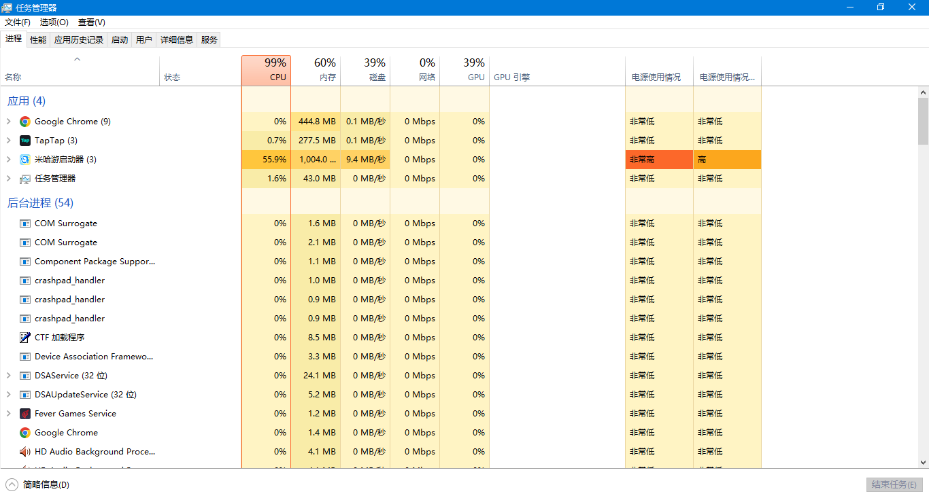Open the 选项(O) menu

(54, 22)
